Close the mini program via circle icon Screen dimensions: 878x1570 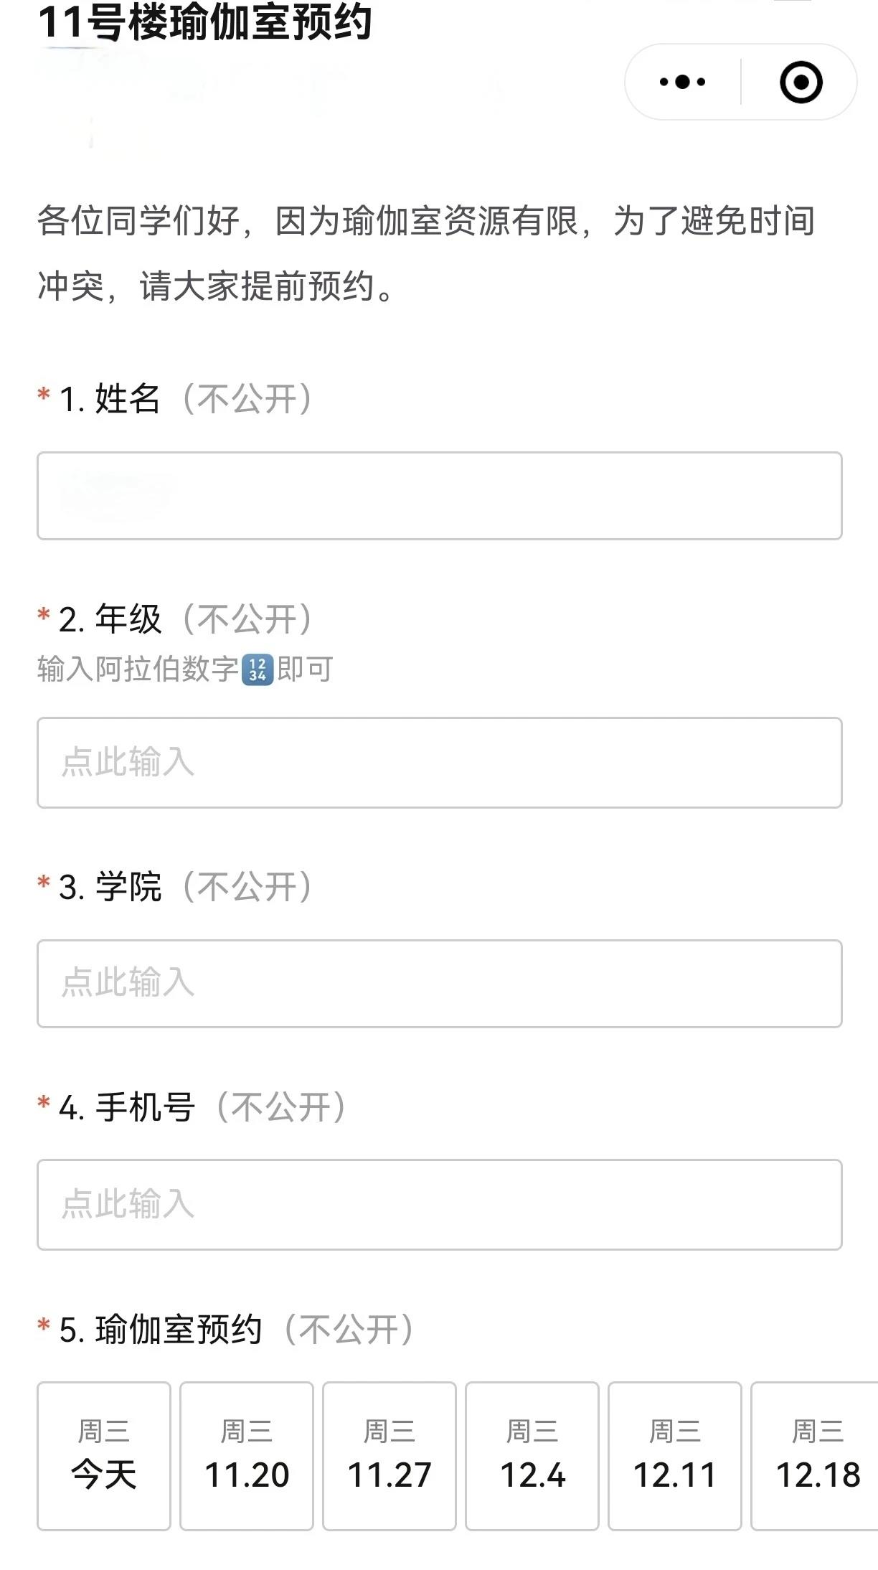click(x=801, y=82)
